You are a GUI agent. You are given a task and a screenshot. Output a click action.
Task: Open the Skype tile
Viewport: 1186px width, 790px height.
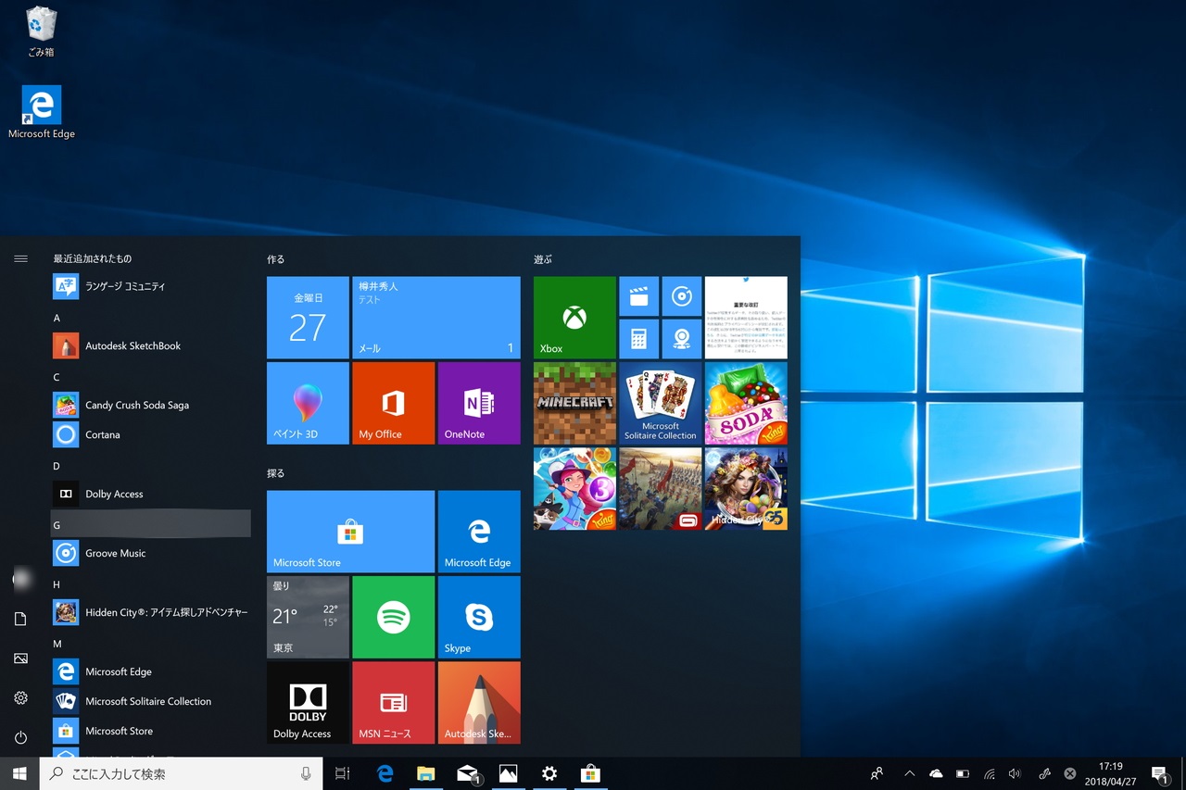tap(479, 617)
